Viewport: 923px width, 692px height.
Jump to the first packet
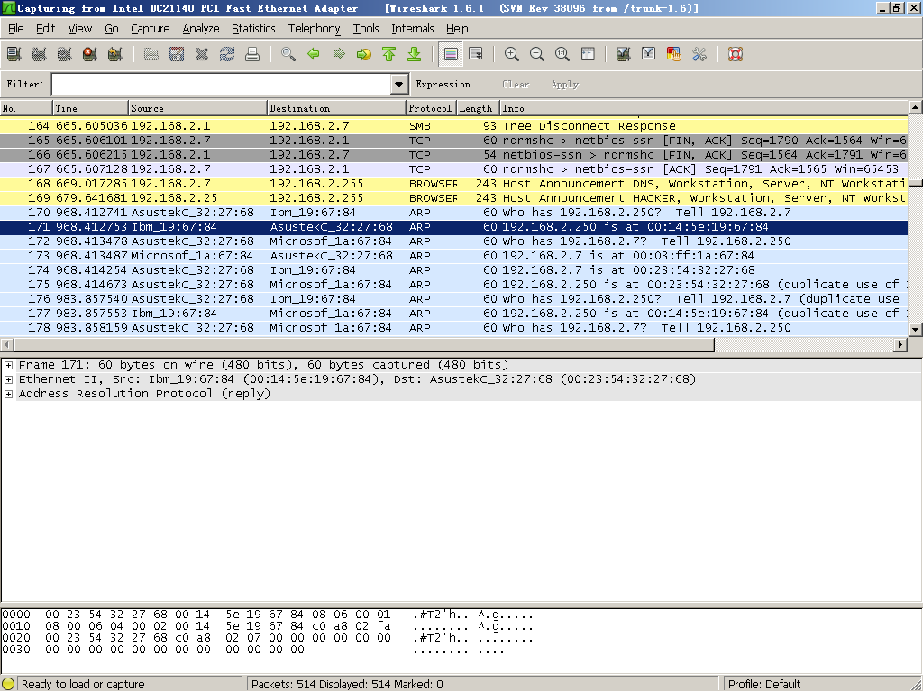[389, 55]
